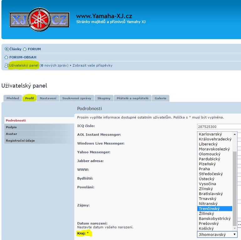Choose Praha from the region list
241x240 pixels.
[x=204, y=169]
